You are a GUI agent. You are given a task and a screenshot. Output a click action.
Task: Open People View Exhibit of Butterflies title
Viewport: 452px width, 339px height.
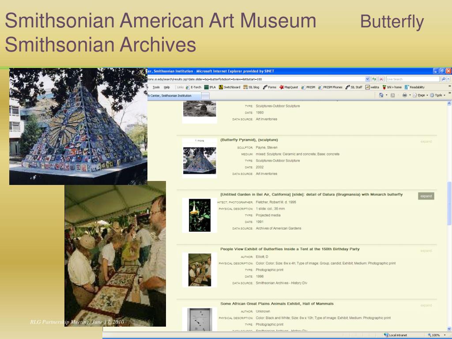pos(290,249)
